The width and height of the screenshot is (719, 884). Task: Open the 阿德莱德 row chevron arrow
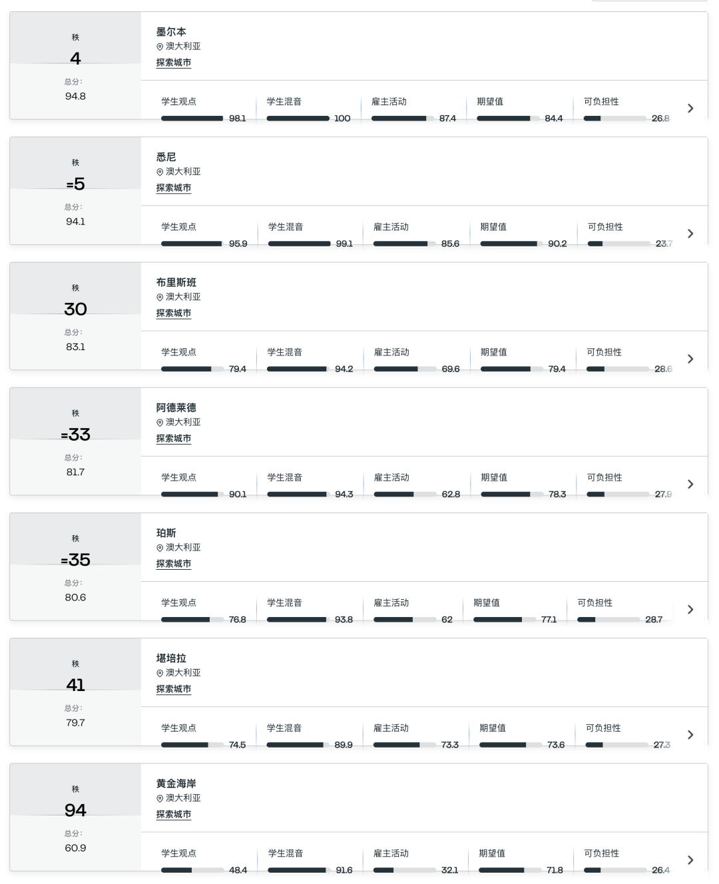[x=690, y=484]
